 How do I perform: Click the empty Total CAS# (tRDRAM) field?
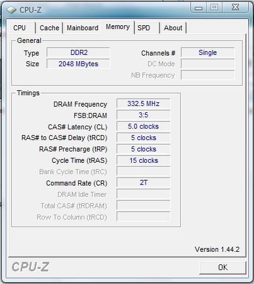coord(144,205)
